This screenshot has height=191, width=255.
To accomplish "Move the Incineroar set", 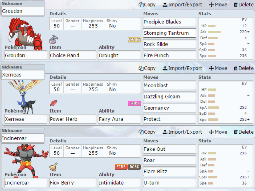I will pos(218,132).
